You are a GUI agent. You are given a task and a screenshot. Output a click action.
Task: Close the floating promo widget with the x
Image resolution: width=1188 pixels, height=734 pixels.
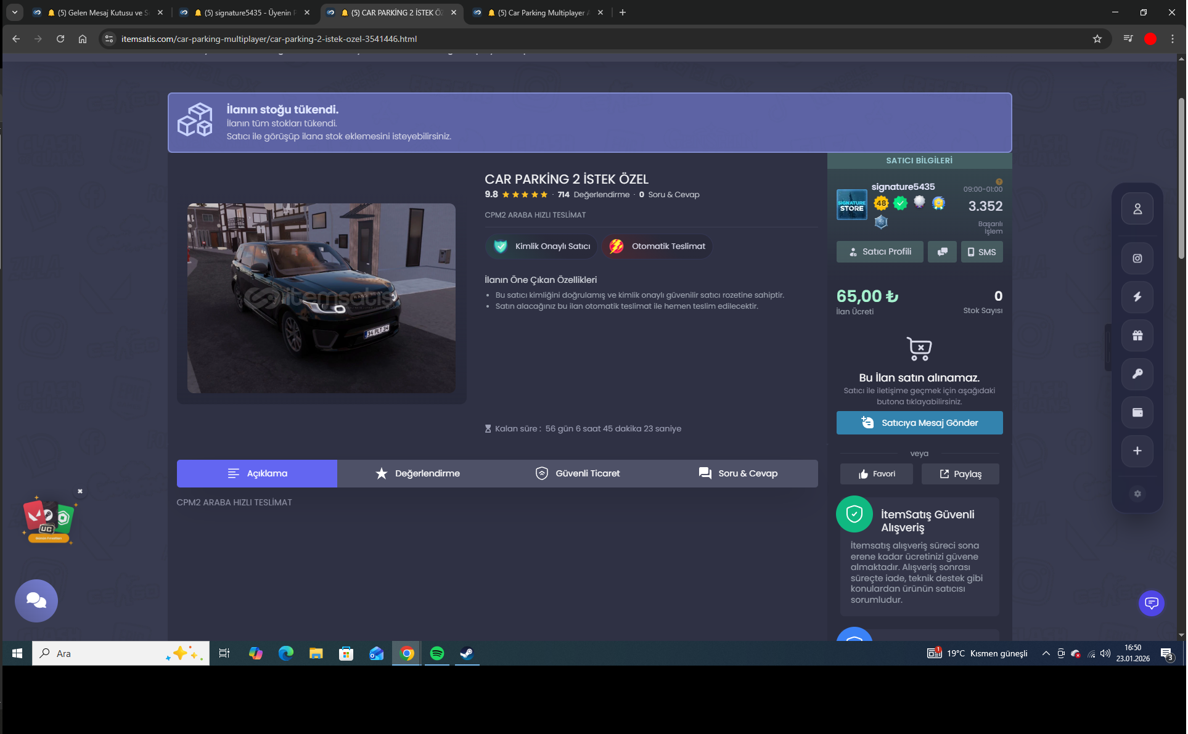coord(80,491)
